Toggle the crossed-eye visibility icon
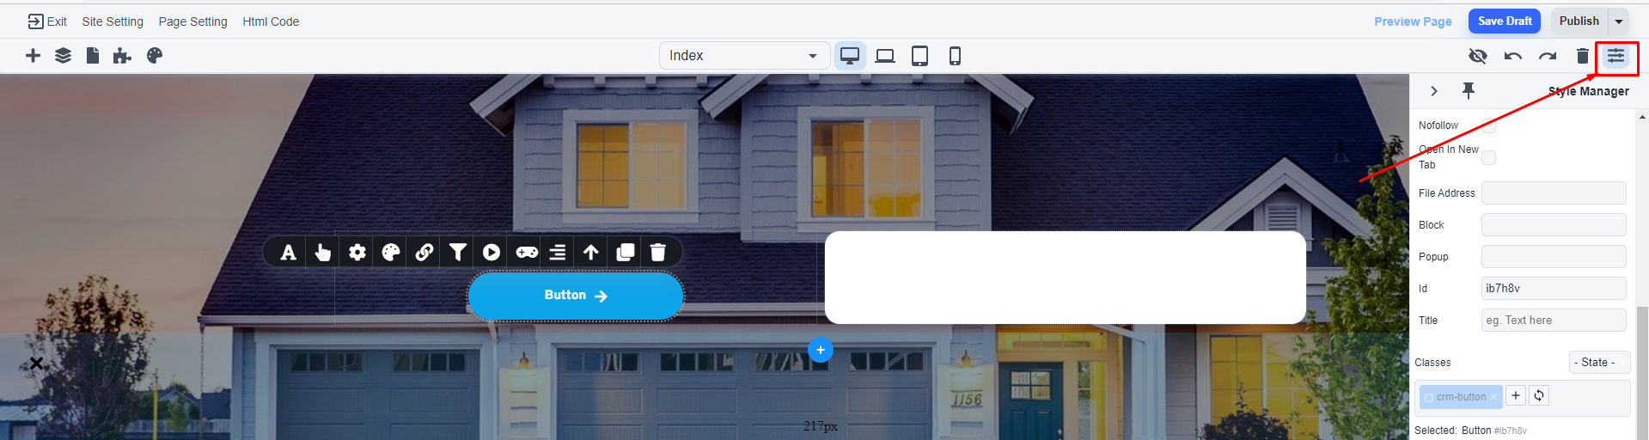This screenshot has height=440, width=1649. 1477,56
